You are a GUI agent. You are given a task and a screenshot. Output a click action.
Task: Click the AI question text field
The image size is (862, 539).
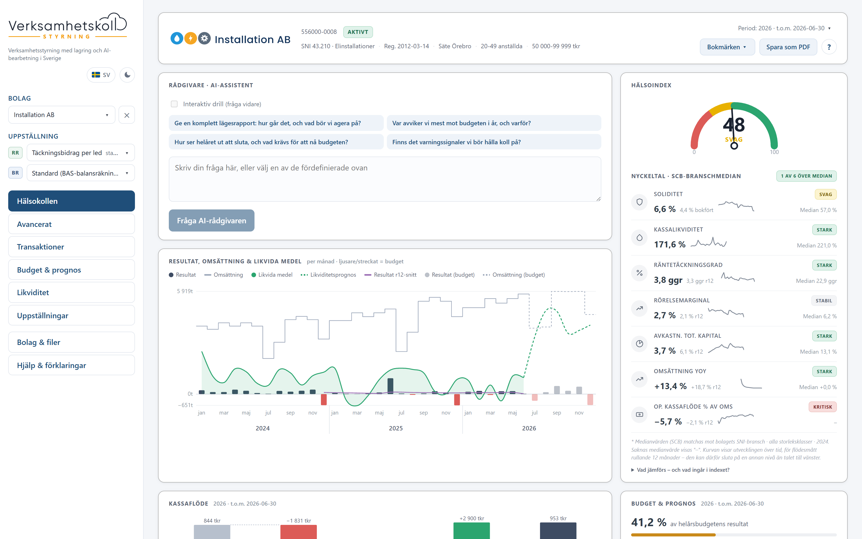coord(385,179)
